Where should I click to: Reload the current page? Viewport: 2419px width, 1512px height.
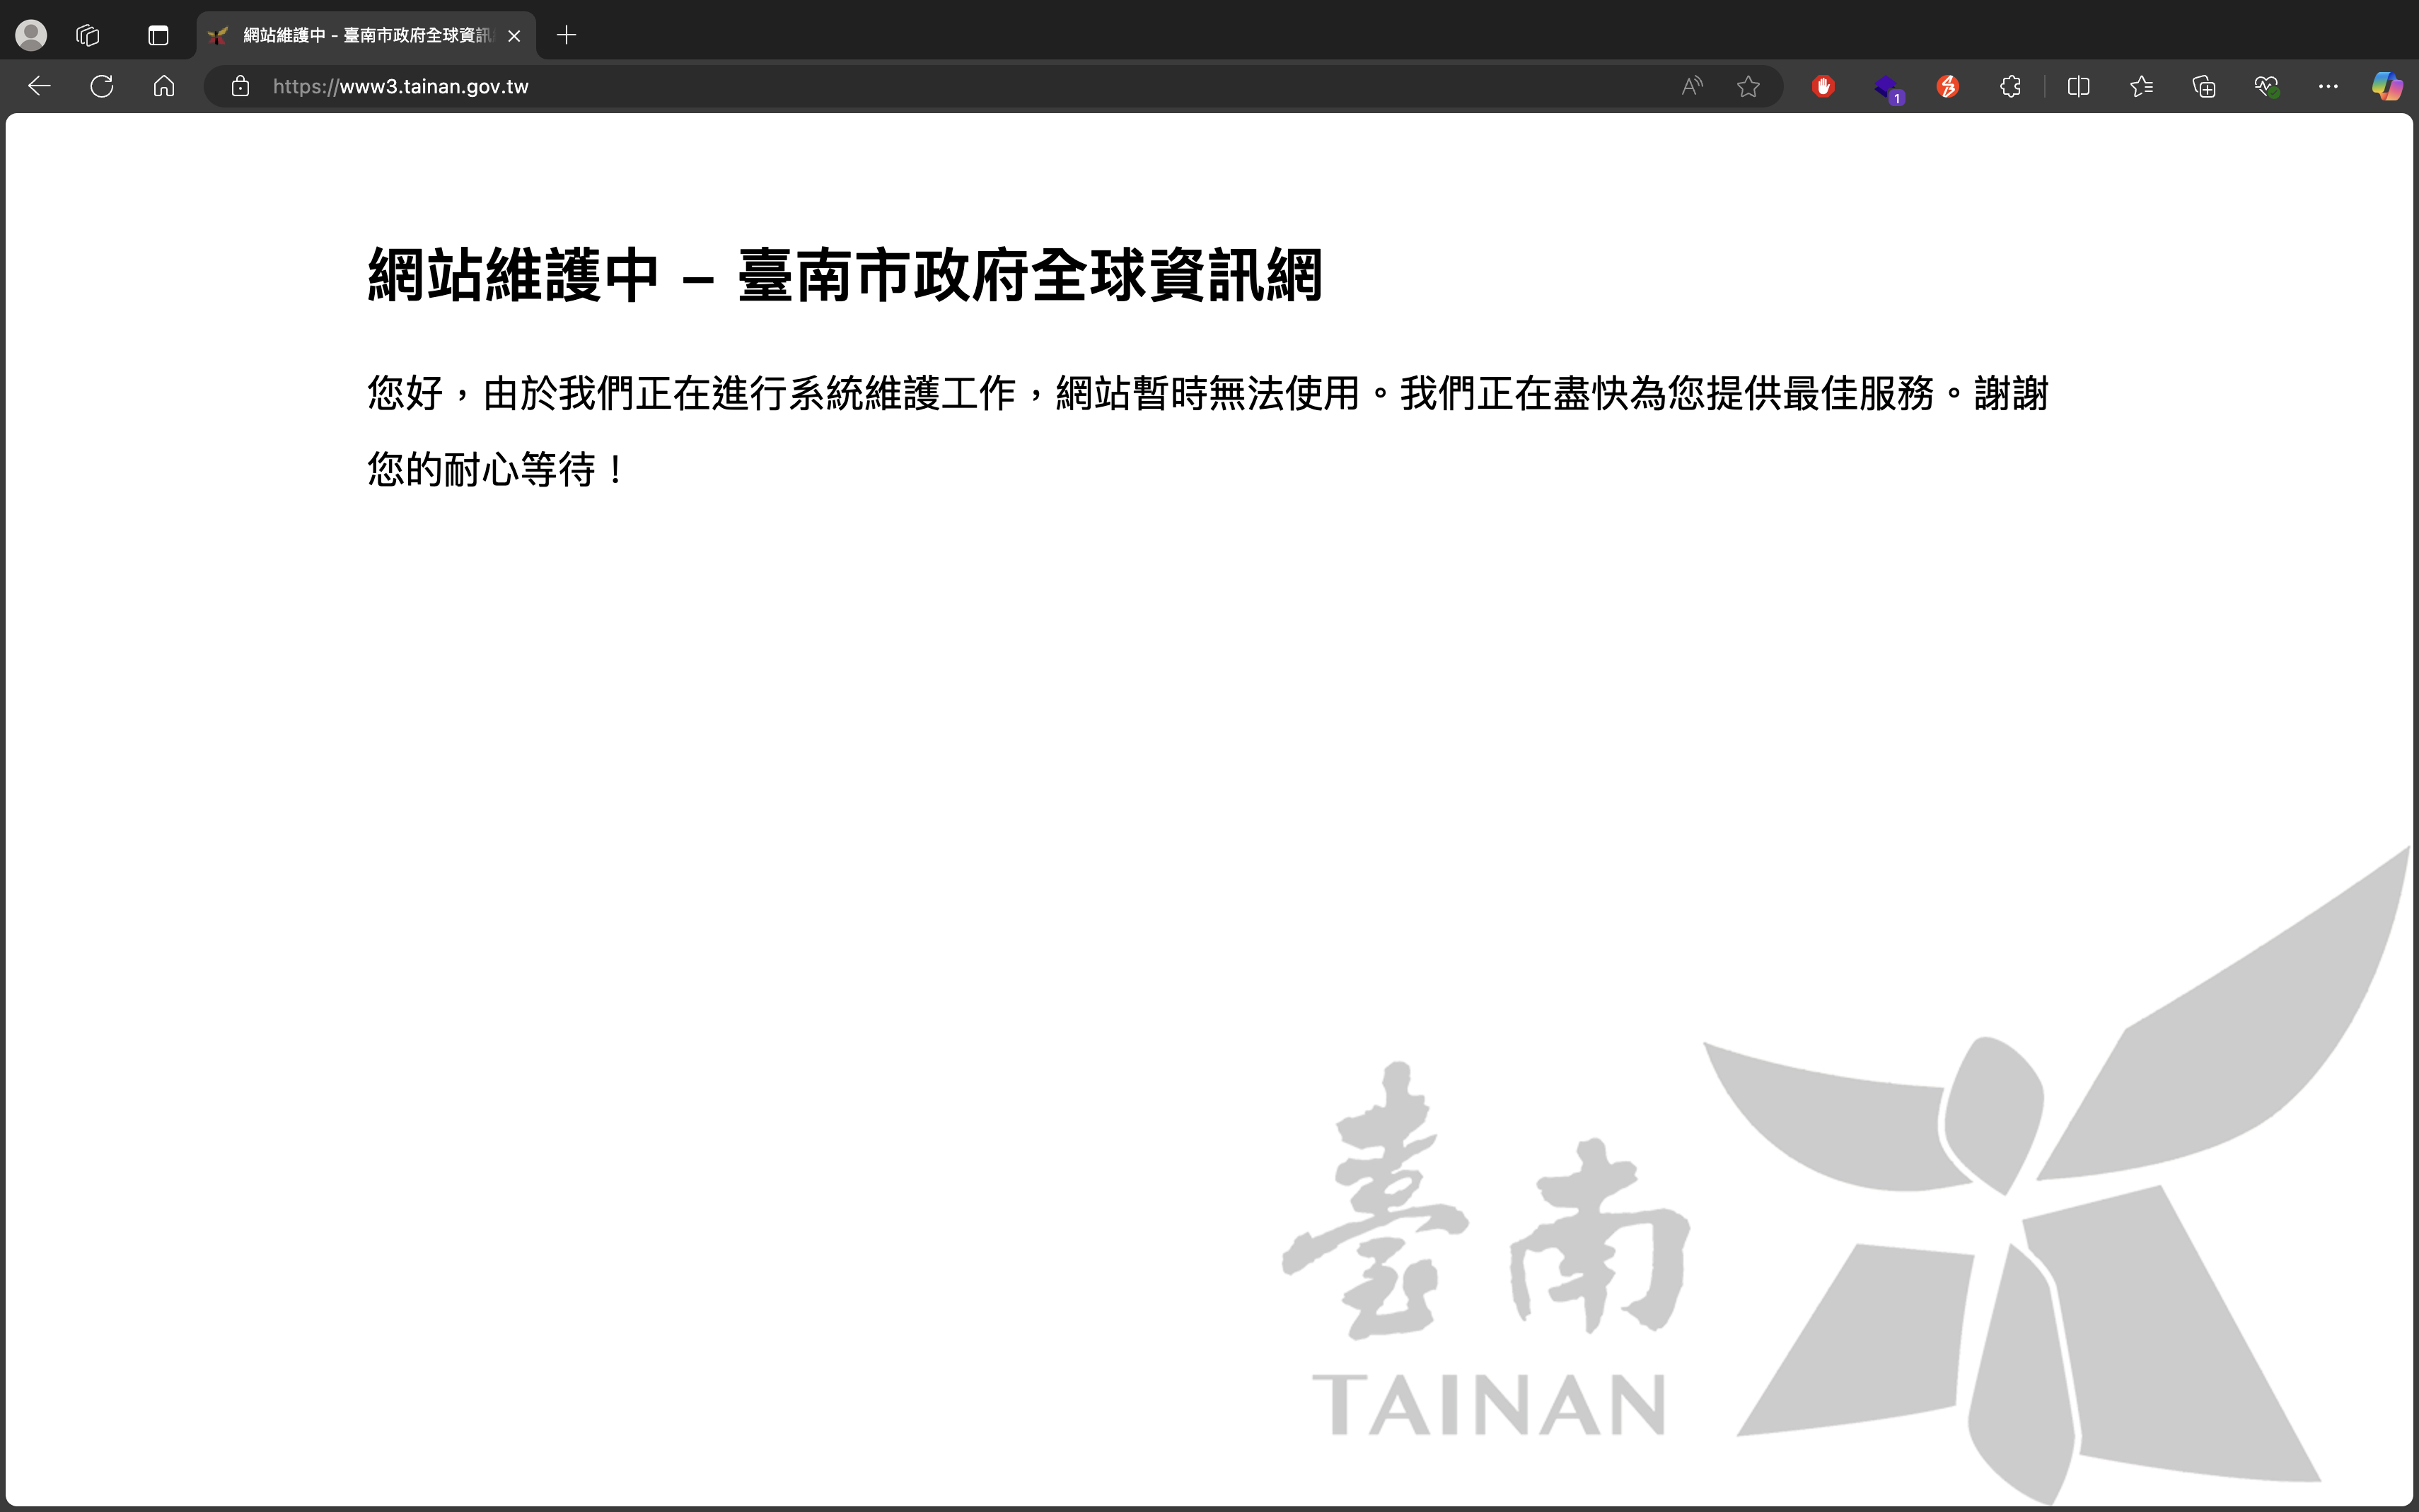pyautogui.click(x=101, y=86)
